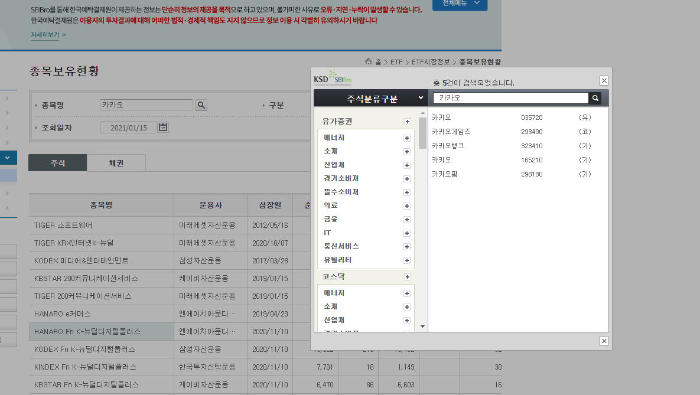This screenshot has width=700, height=395.
Task: Switch to the 채권 tab
Action: [x=116, y=163]
